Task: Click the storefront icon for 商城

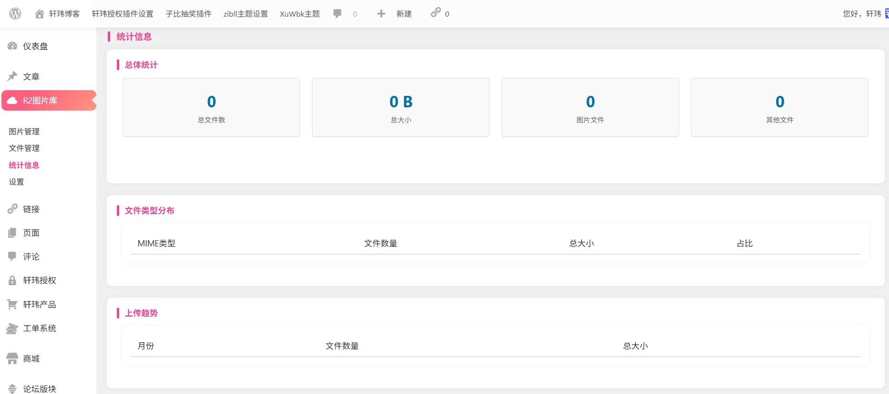Action: (x=12, y=359)
